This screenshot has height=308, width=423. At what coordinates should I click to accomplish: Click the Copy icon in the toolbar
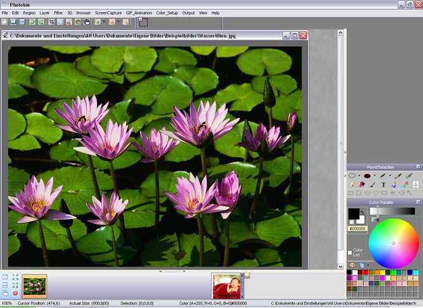click(60, 22)
